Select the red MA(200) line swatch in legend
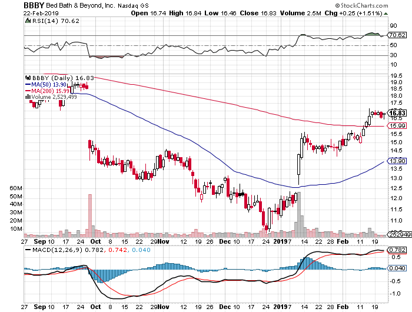Image resolution: width=412 pixels, height=312 pixels. tap(28, 91)
